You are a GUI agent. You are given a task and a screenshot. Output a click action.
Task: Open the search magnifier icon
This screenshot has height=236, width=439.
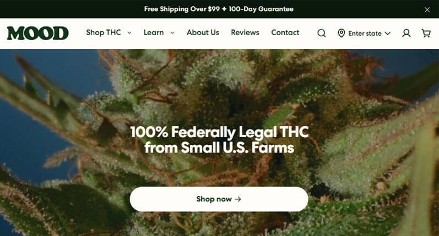pos(322,33)
